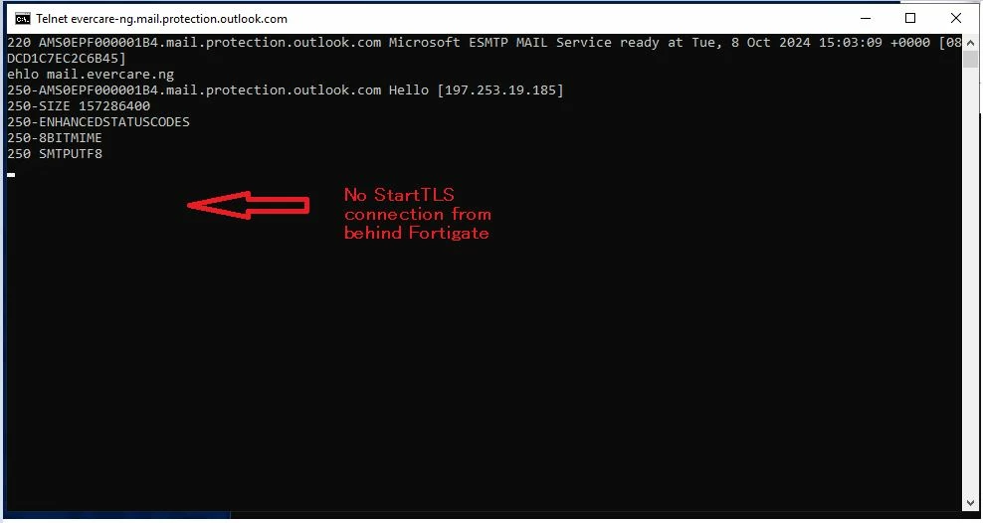Click the Telnet command prompt icon in title bar
The width and height of the screenshot is (983, 523).
23,19
